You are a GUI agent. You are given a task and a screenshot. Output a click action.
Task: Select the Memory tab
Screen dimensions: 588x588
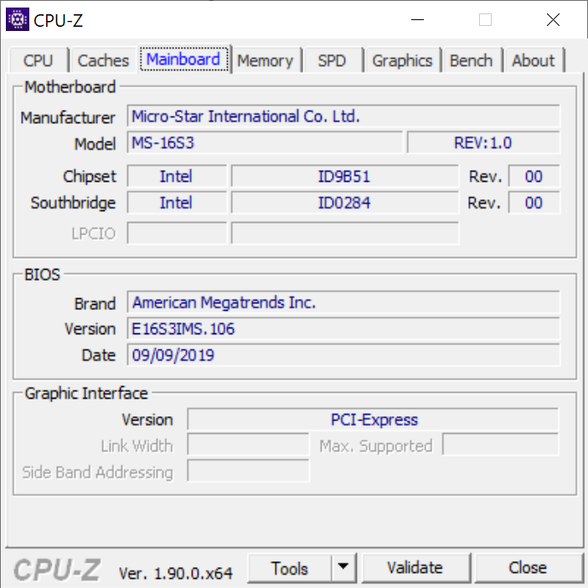click(x=265, y=60)
